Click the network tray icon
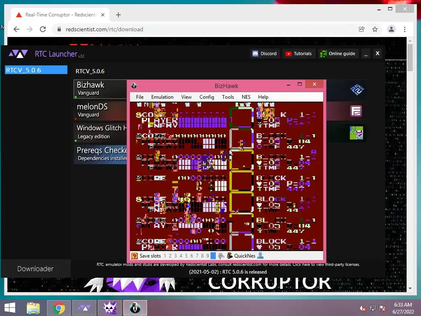This screenshot has height=316, width=421. [372, 308]
